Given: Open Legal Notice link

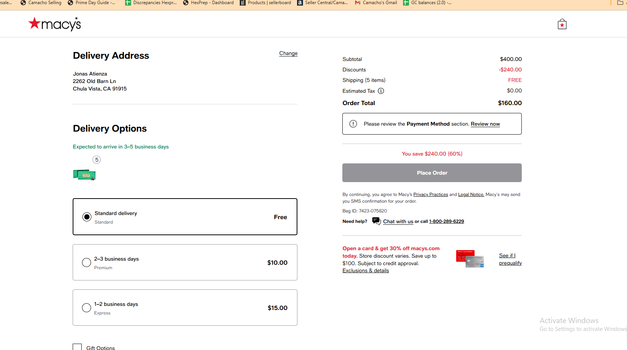Looking at the screenshot, I should 471,194.
